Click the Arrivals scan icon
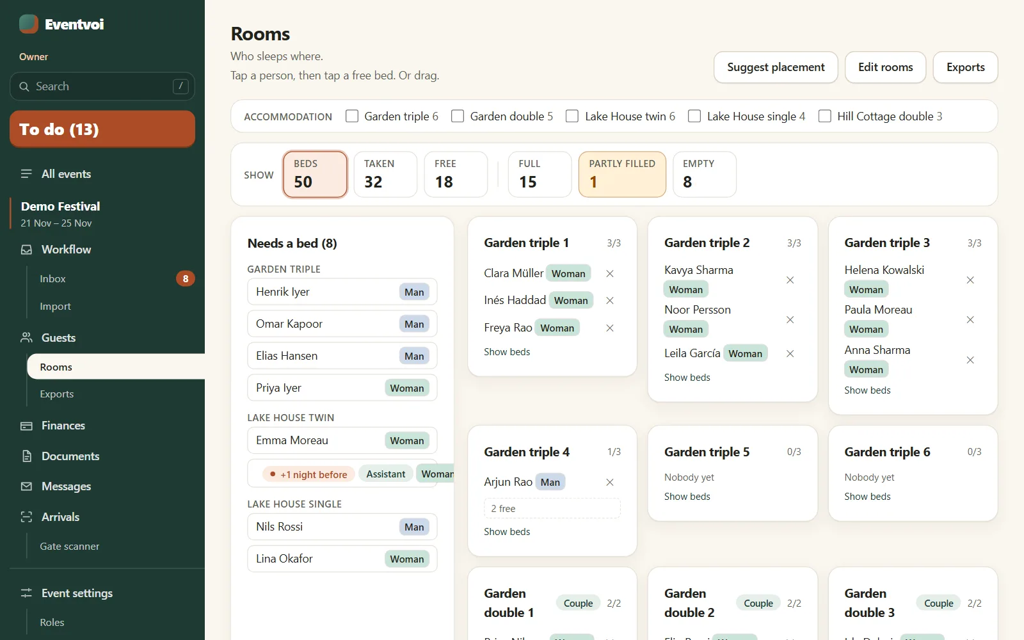 coord(26,517)
